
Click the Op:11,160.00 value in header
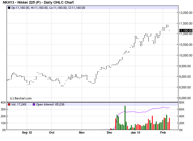(x=20, y=8)
